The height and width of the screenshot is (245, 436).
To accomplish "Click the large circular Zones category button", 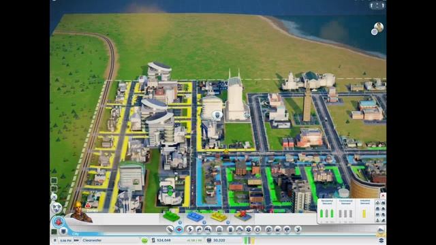I will [x=59, y=222].
